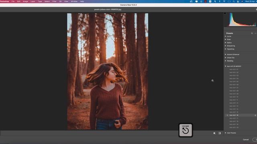Toggle before/after split view icon

click(220, 133)
